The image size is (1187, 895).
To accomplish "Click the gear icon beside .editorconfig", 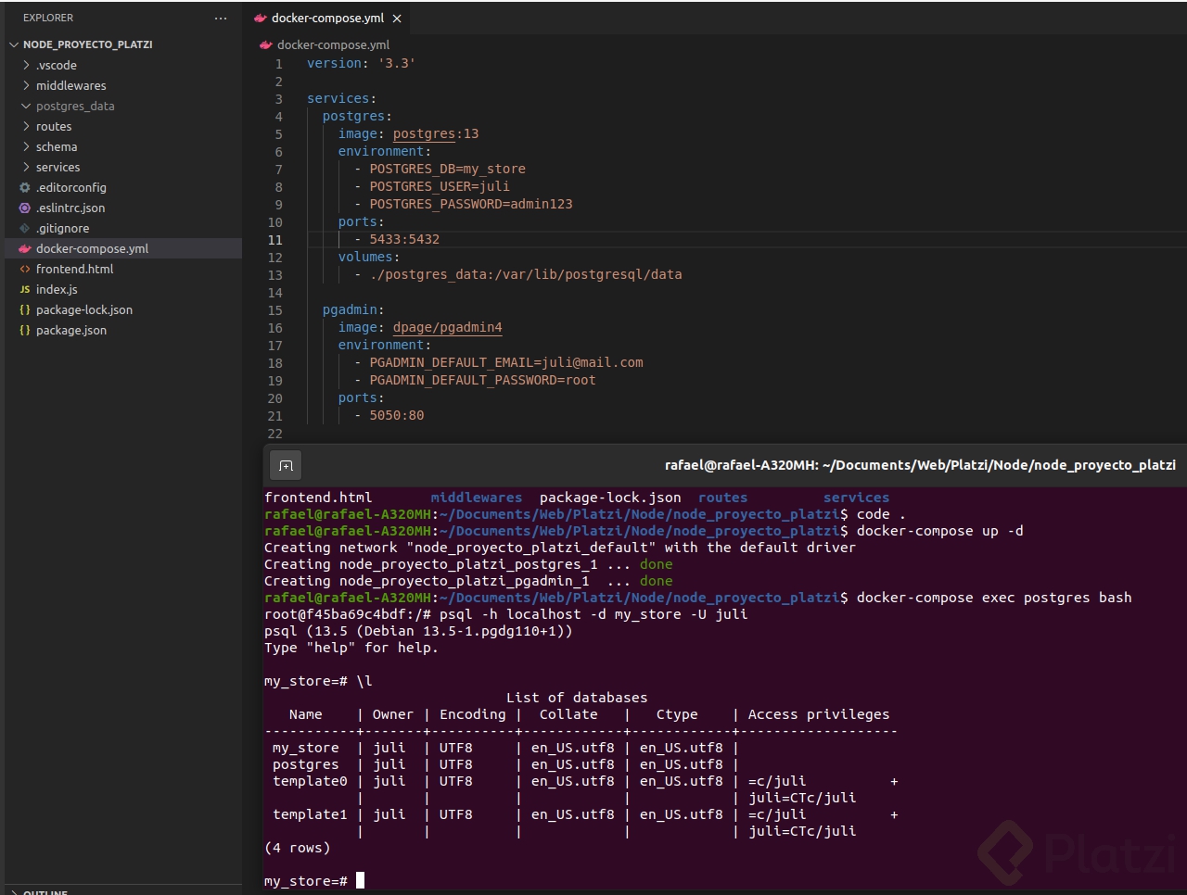I will point(25,187).
